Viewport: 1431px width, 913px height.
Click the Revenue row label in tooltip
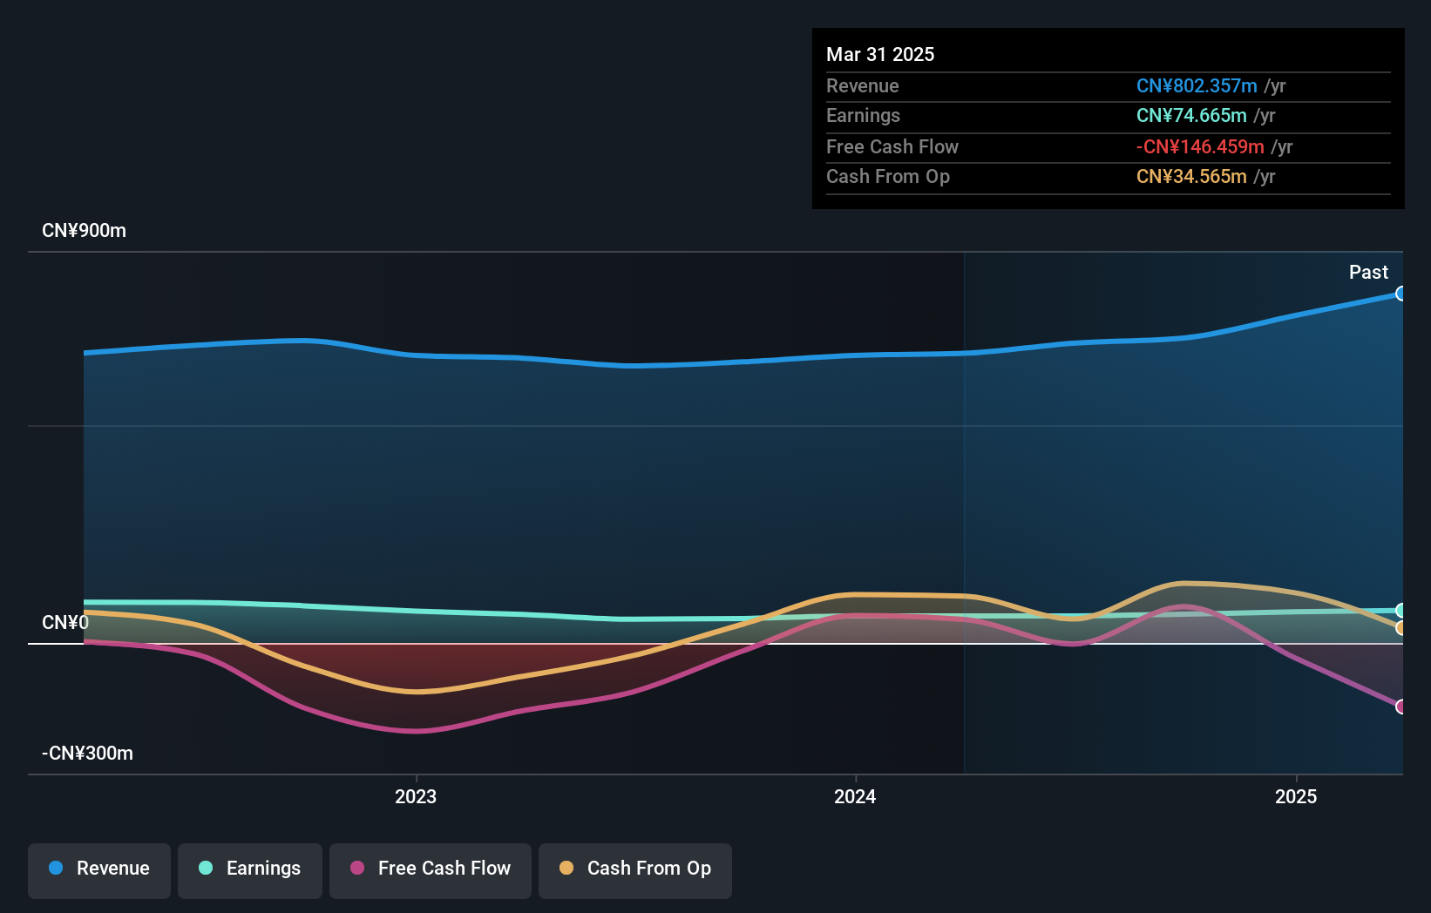(x=863, y=85)
